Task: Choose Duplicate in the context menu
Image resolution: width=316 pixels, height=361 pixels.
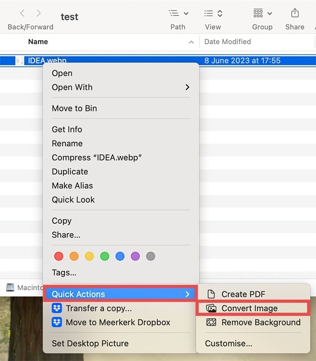Action: click(x=121, y=171)
